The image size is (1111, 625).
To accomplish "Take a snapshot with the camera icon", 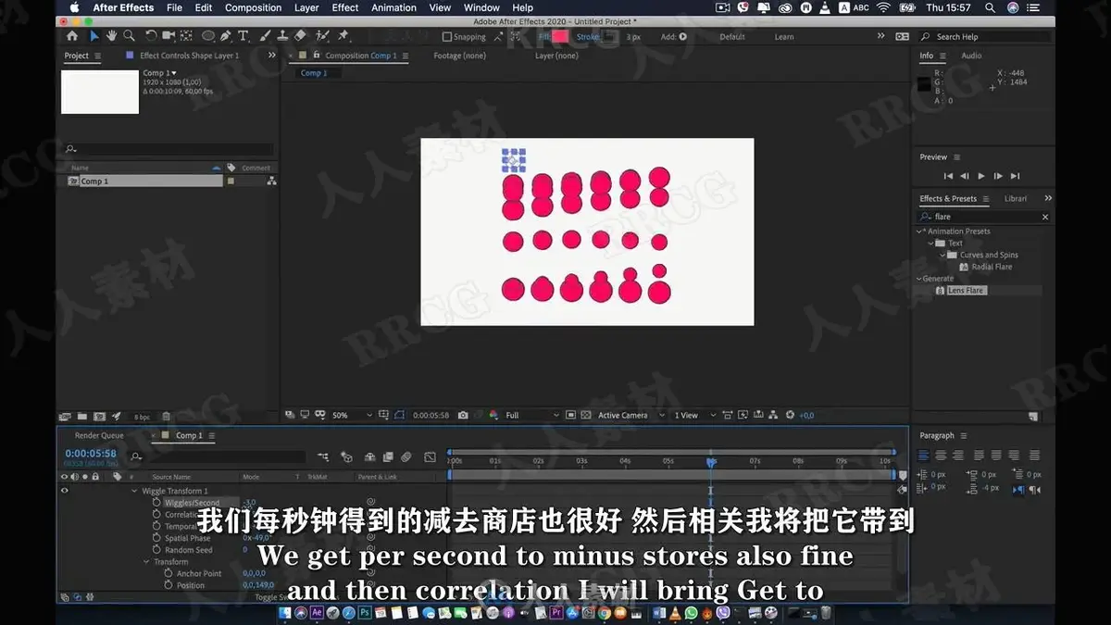I will (x=463, y=415).
